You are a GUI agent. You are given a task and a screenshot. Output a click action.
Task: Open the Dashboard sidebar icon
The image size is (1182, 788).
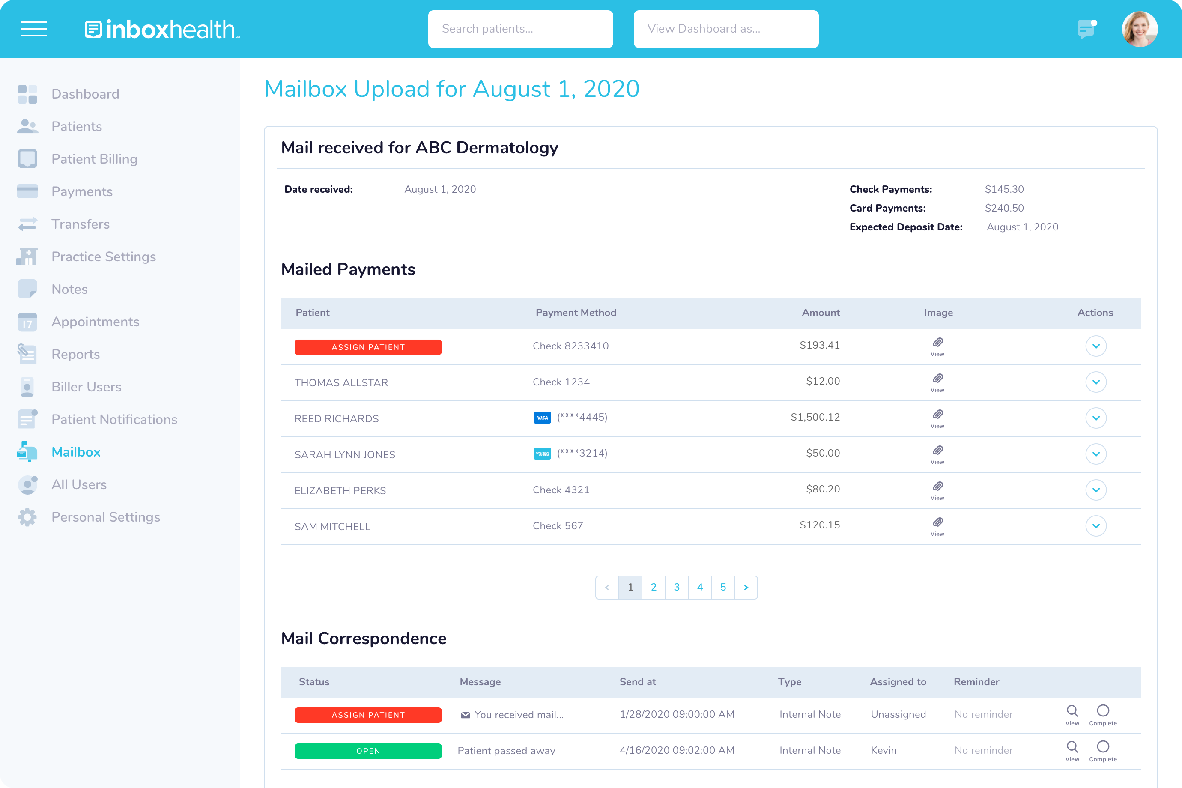pyautogui.click(x=28, y=93)
